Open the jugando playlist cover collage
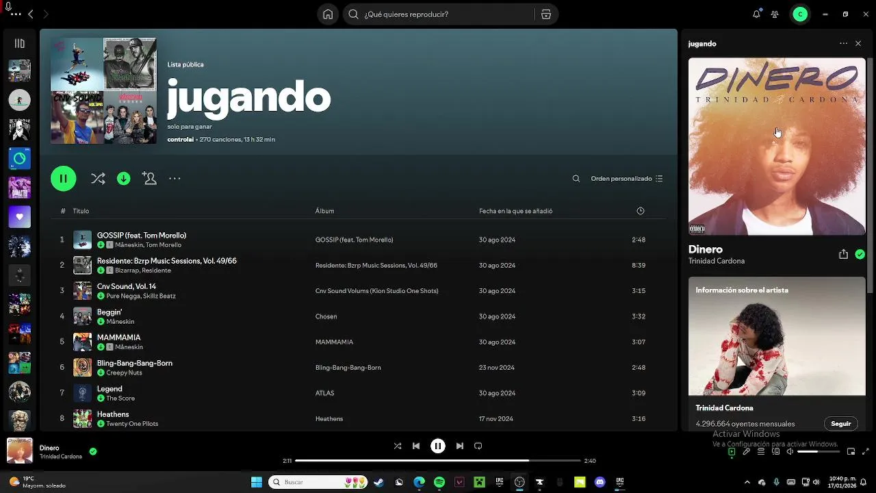 click(x=103, y=91)
